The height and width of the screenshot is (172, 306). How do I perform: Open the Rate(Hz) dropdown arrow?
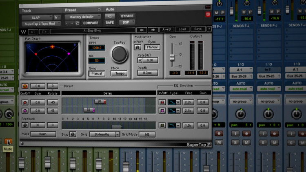click(x=140, y=60)
